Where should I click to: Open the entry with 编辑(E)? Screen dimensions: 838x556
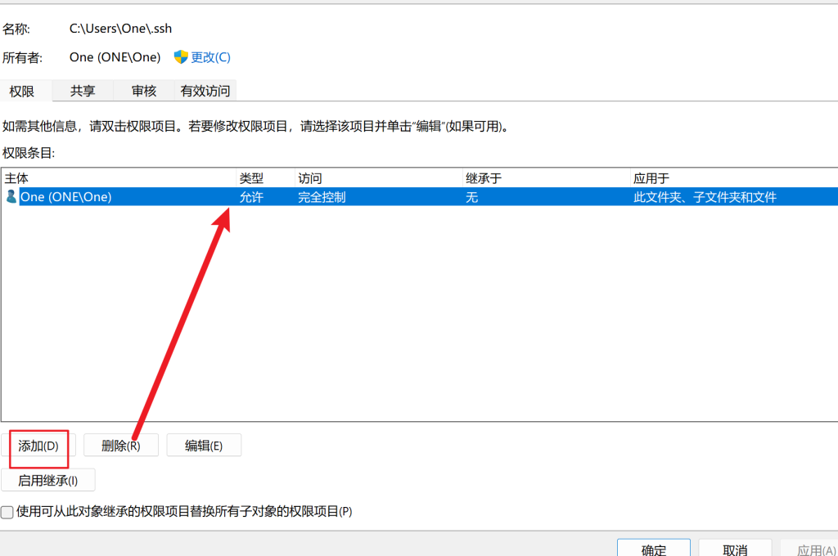[204, 446]
